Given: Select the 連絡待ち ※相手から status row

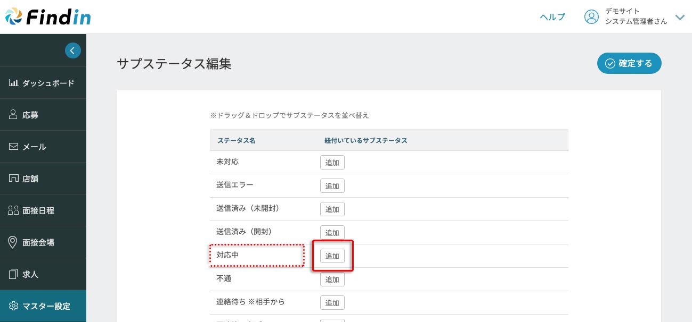Looking at the screenshot, I should (250, 302).
